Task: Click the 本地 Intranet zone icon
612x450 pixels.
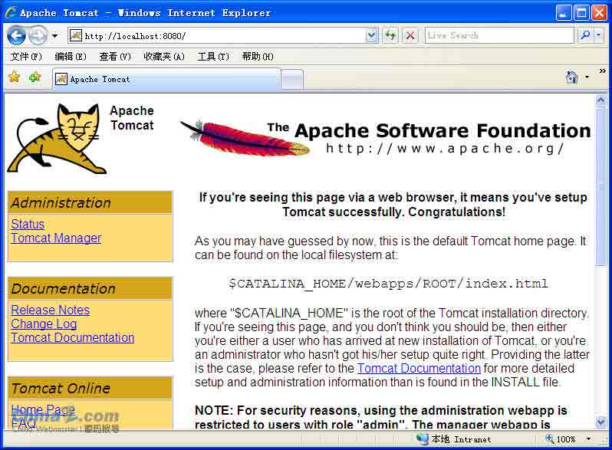Action: (x=423, y=439)
